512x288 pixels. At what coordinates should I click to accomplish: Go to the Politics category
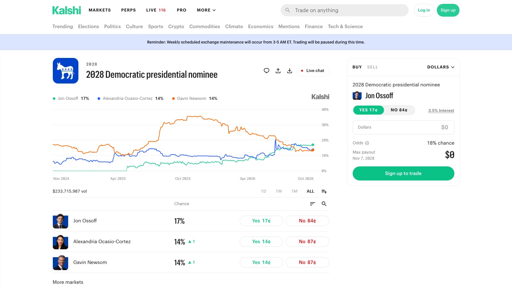point(112,27)
